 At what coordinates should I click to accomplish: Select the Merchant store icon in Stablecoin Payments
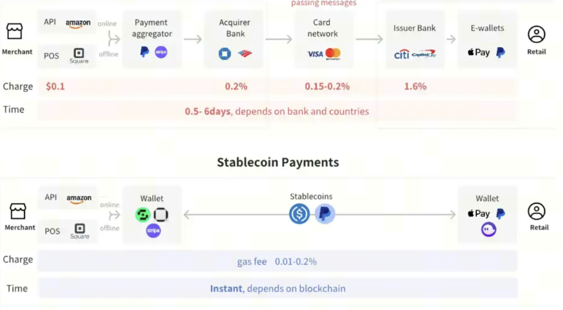pos(19,211)
